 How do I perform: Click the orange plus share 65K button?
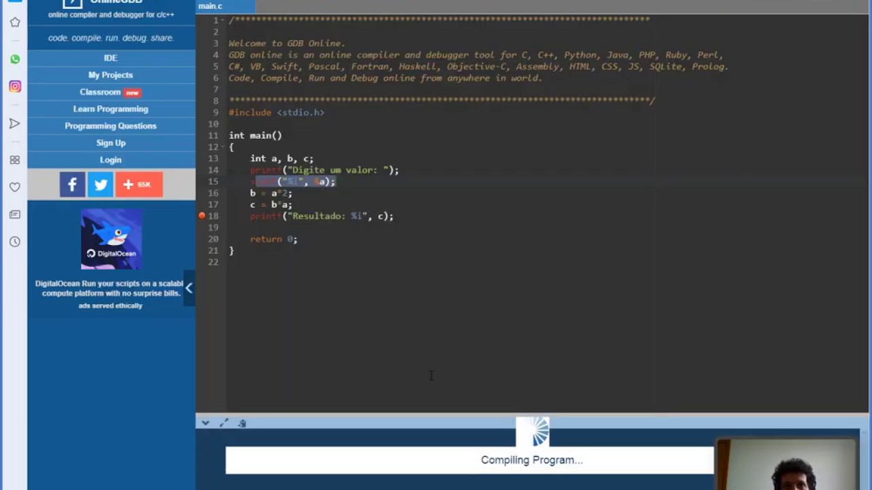coord(138,184)
